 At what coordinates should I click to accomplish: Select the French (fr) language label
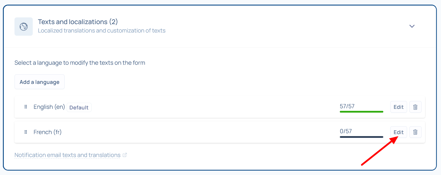point(48,132)
